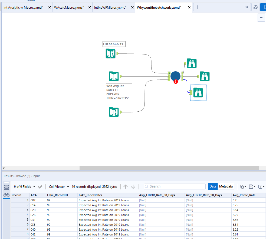Click the move to next record down arrow
Image resolution: width=266 pixels, height=239 pixels.
[x=133, y=186]
